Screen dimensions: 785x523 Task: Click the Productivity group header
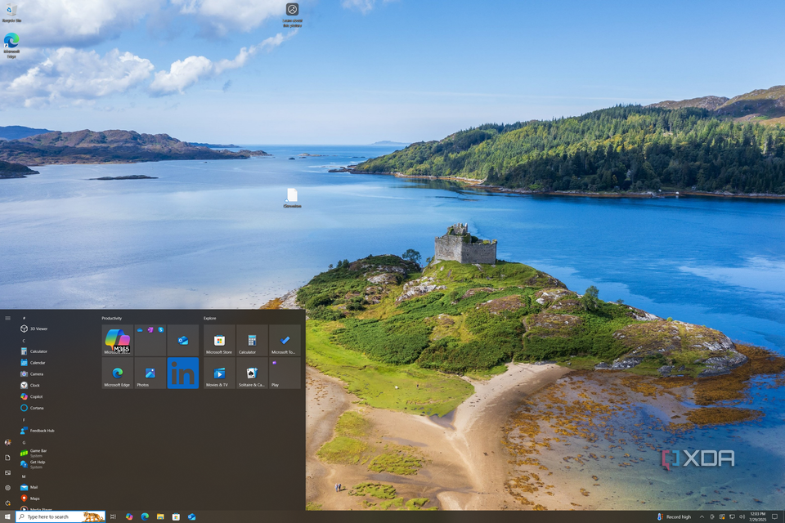point(112,319)
